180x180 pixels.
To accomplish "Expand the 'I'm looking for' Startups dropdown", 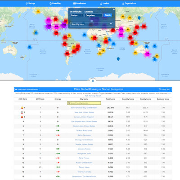I will click(76, 15).
